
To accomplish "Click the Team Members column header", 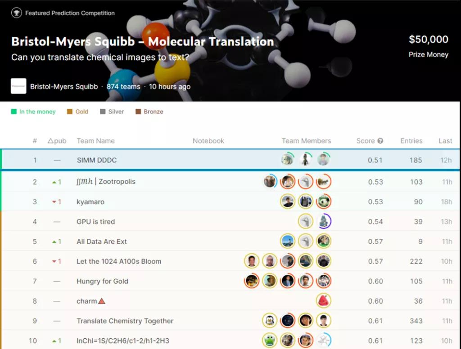I will click(x=306, y=141).
